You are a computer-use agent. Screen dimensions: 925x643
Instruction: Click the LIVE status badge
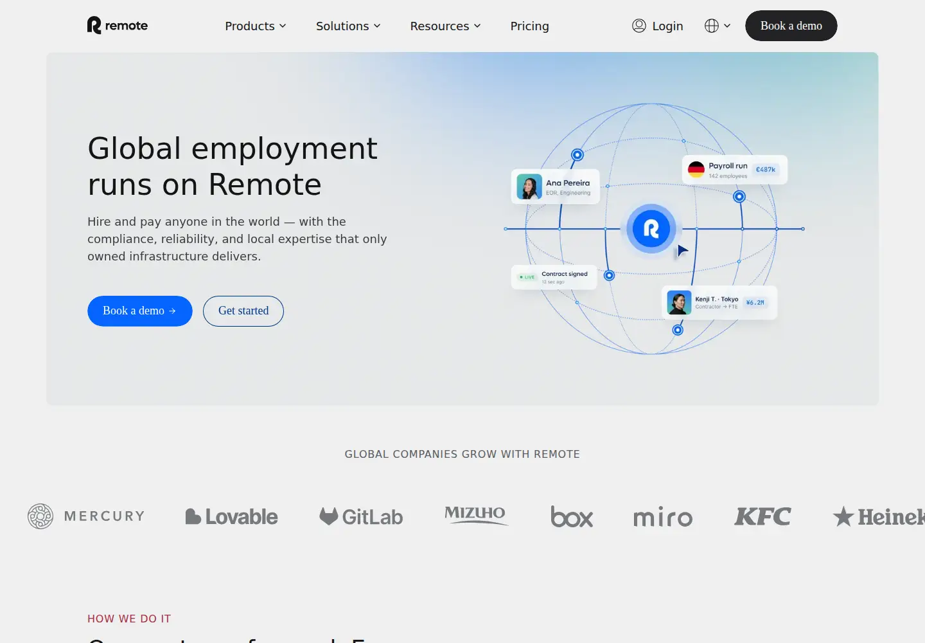click(x=527, y=277)
